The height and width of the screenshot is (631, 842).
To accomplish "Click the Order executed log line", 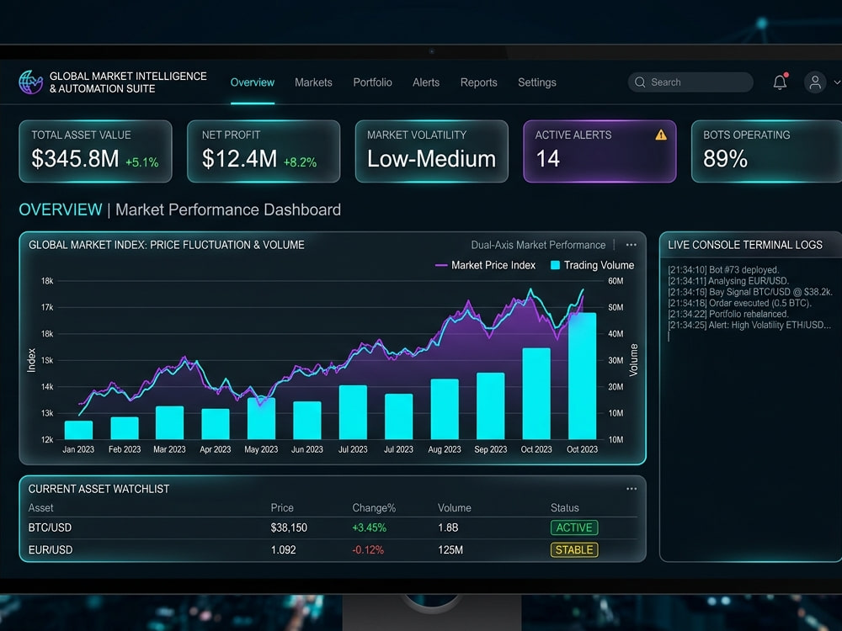I will coord(739,303).
